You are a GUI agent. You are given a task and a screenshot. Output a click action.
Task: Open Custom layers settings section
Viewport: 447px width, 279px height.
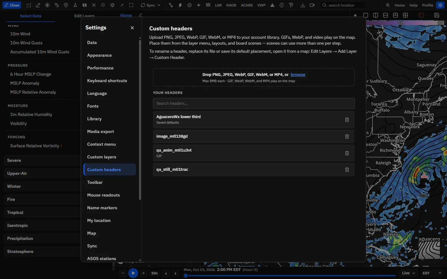110,157
